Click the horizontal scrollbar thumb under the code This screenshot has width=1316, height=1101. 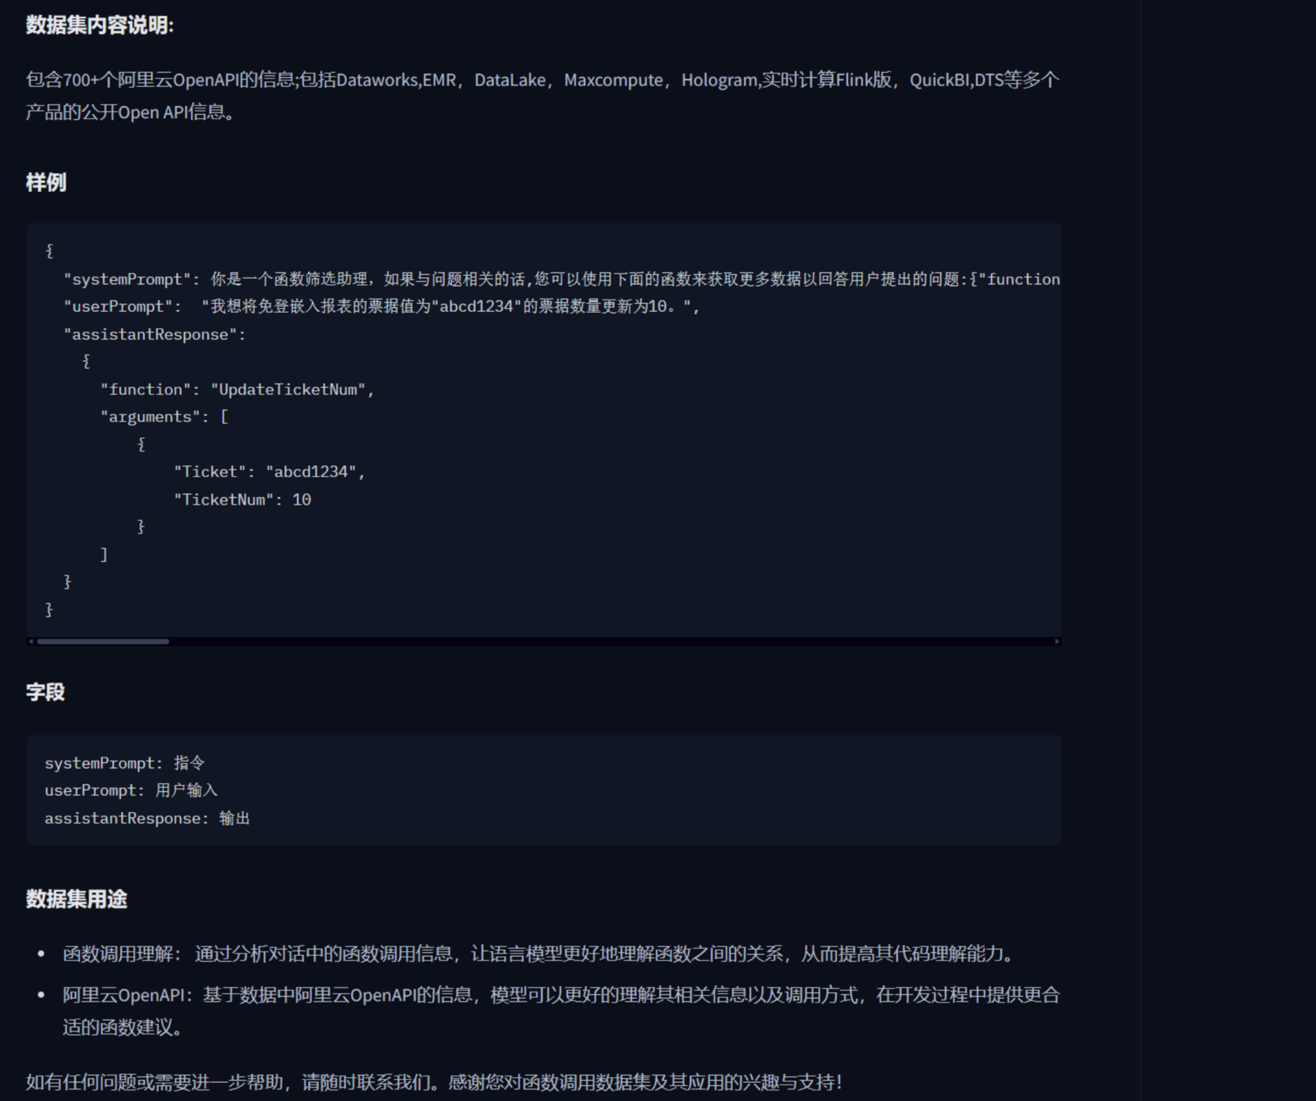103,641
